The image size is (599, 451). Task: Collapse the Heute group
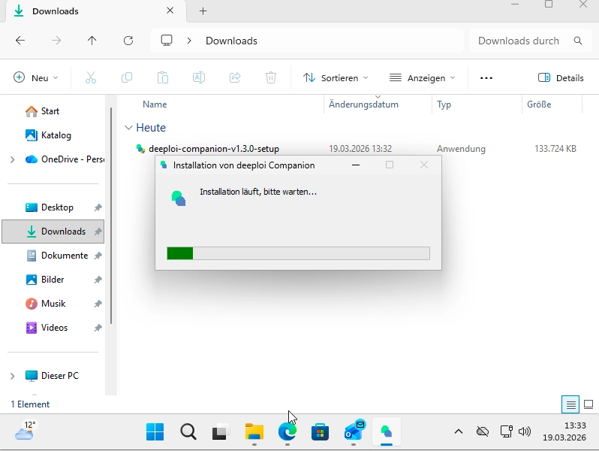[129, 128]
